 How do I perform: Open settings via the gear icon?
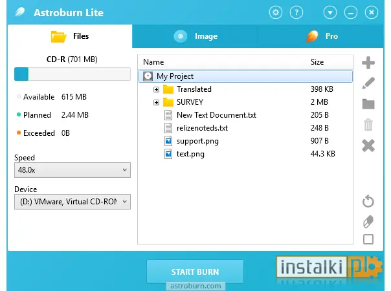click(x=276, y=12)
